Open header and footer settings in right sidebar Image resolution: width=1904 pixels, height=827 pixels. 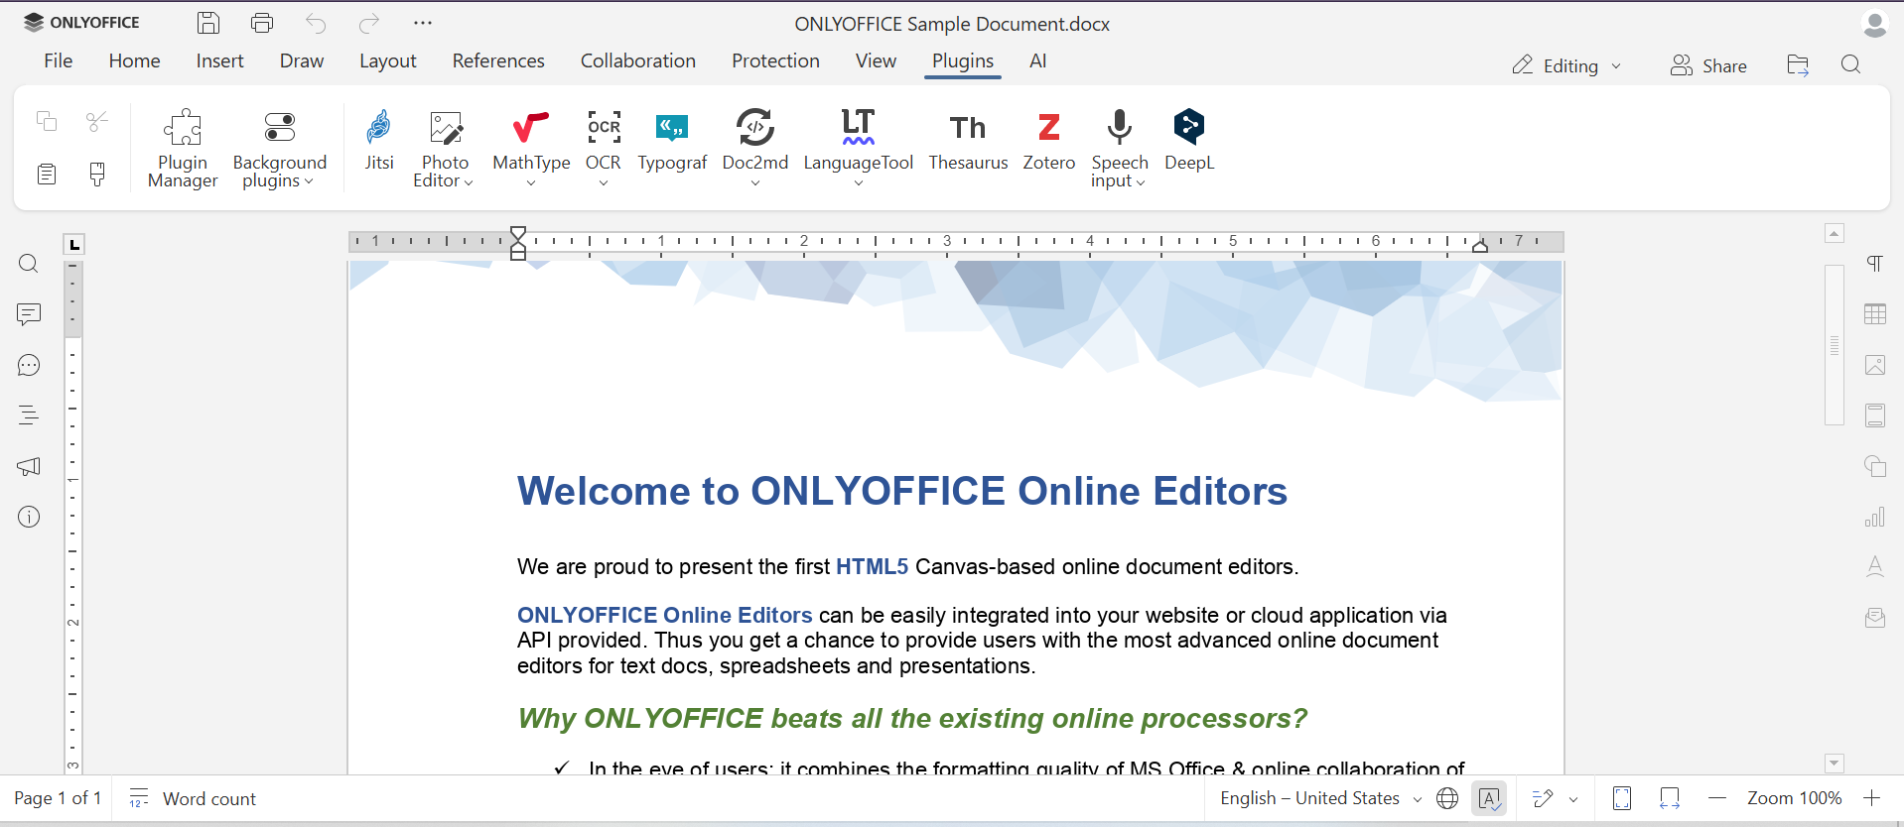click(x=1875, y=415)
